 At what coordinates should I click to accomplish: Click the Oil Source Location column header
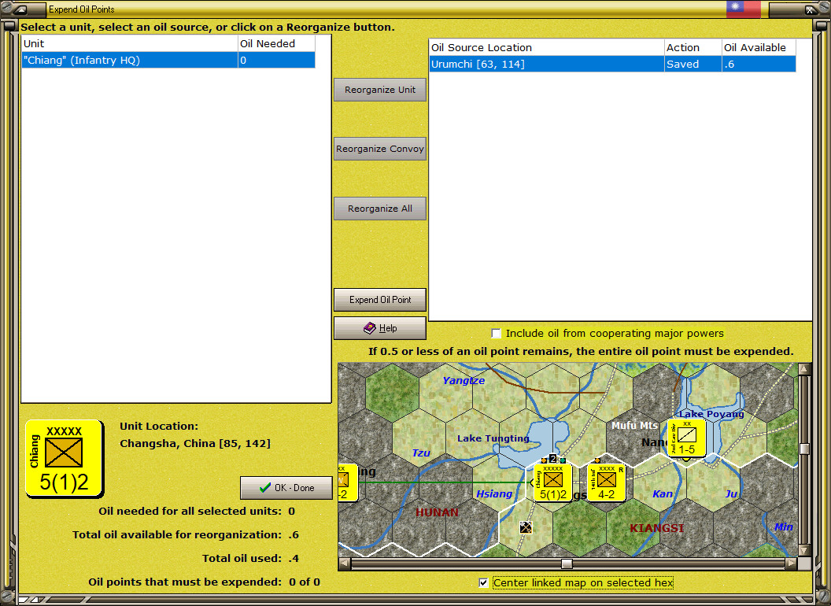pyautogui.click(x=546, y=47)
